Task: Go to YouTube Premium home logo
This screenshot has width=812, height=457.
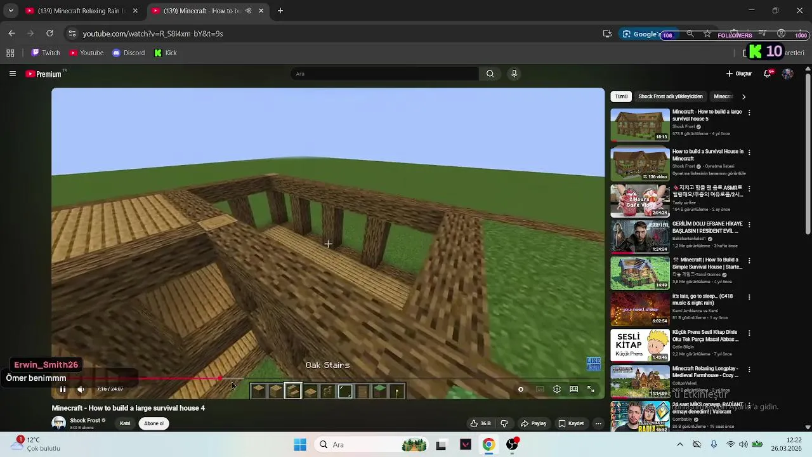Action: [x=44, y=74]
